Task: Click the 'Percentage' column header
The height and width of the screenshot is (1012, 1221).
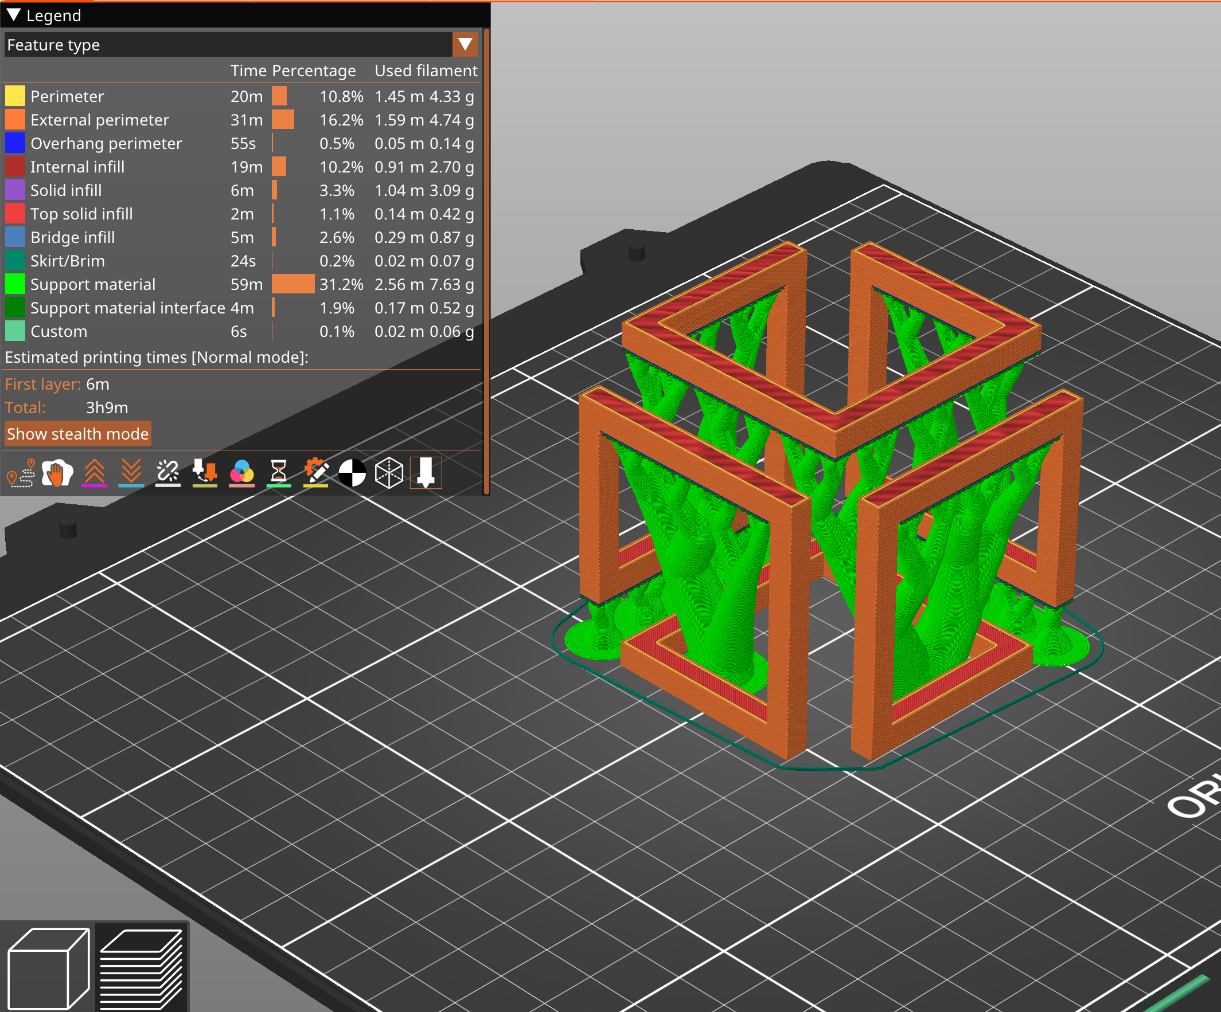Action: click(x=314, y=70)
